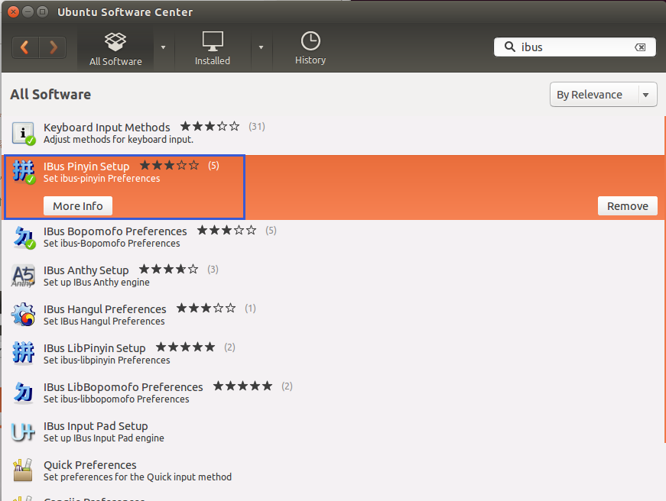Open More Info for IBus Pinyin Setup
Image resolution: width=666 pixels, height=501 pixels.
pos(78,206)
